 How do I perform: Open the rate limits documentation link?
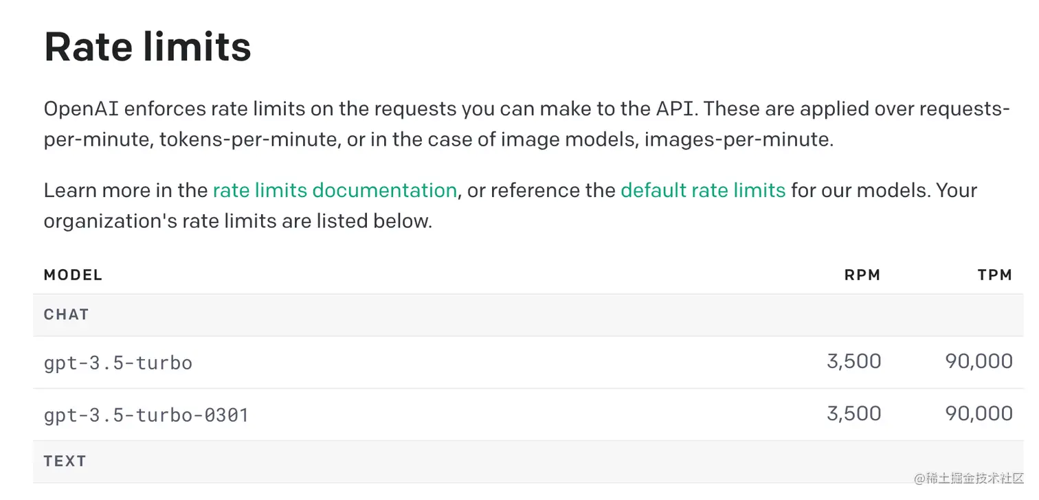coord(335,190)
